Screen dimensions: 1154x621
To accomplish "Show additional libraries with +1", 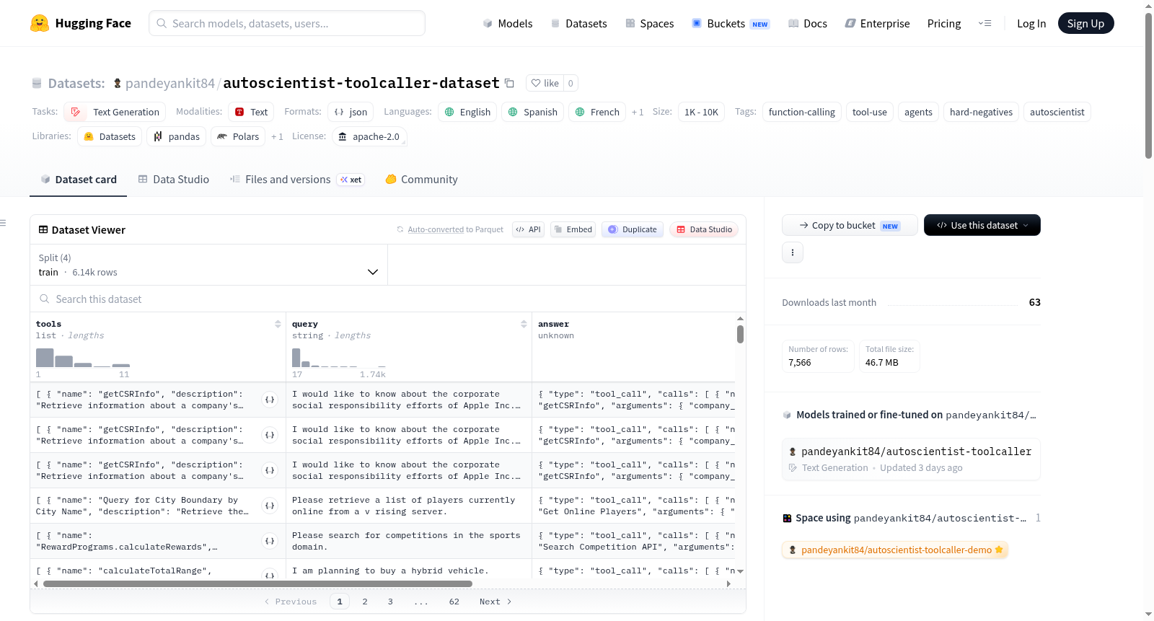I will click(x=277, y=137).
